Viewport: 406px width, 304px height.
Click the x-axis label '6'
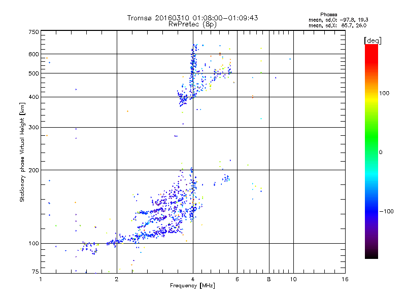(x=237, y=279)
